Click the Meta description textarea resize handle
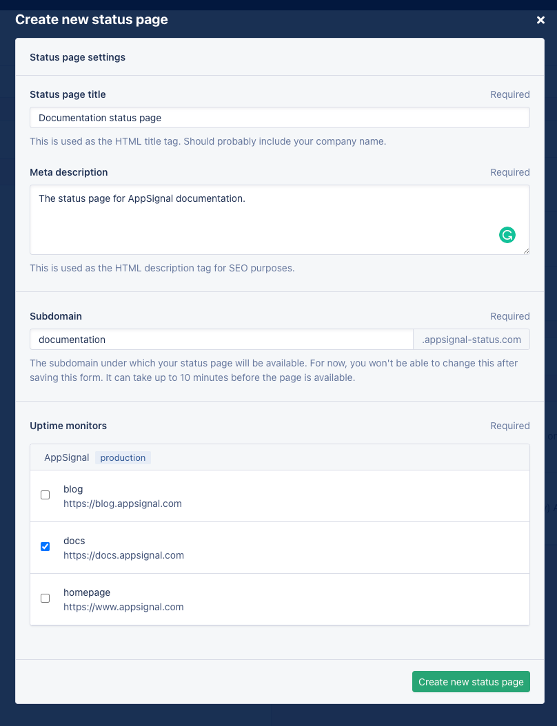 526,251
